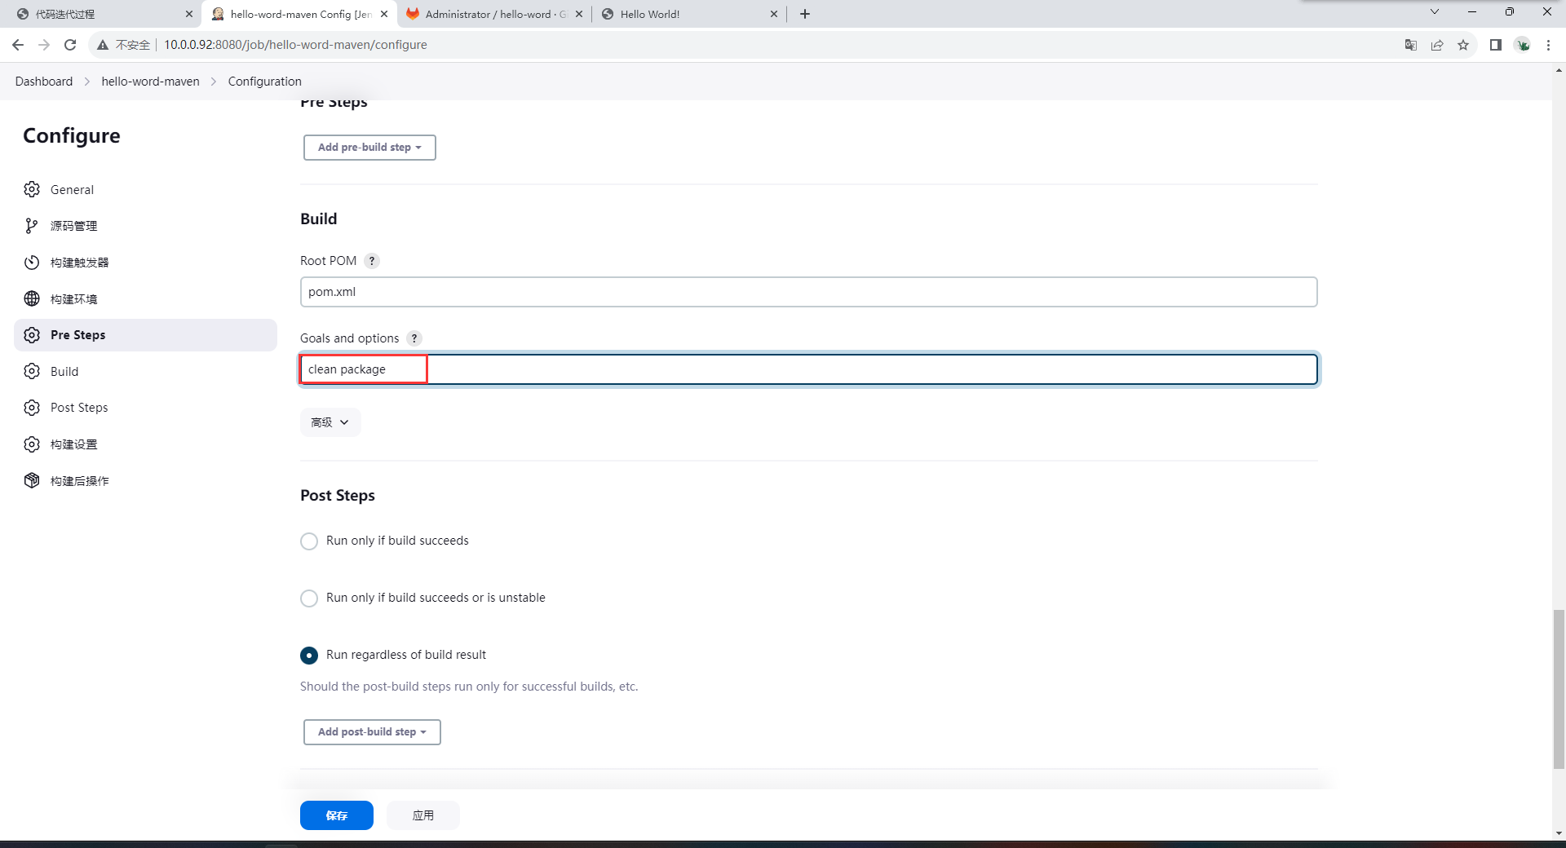Click the Root POM input field
The image size is (1566, 848).
(x=808, y=292)
